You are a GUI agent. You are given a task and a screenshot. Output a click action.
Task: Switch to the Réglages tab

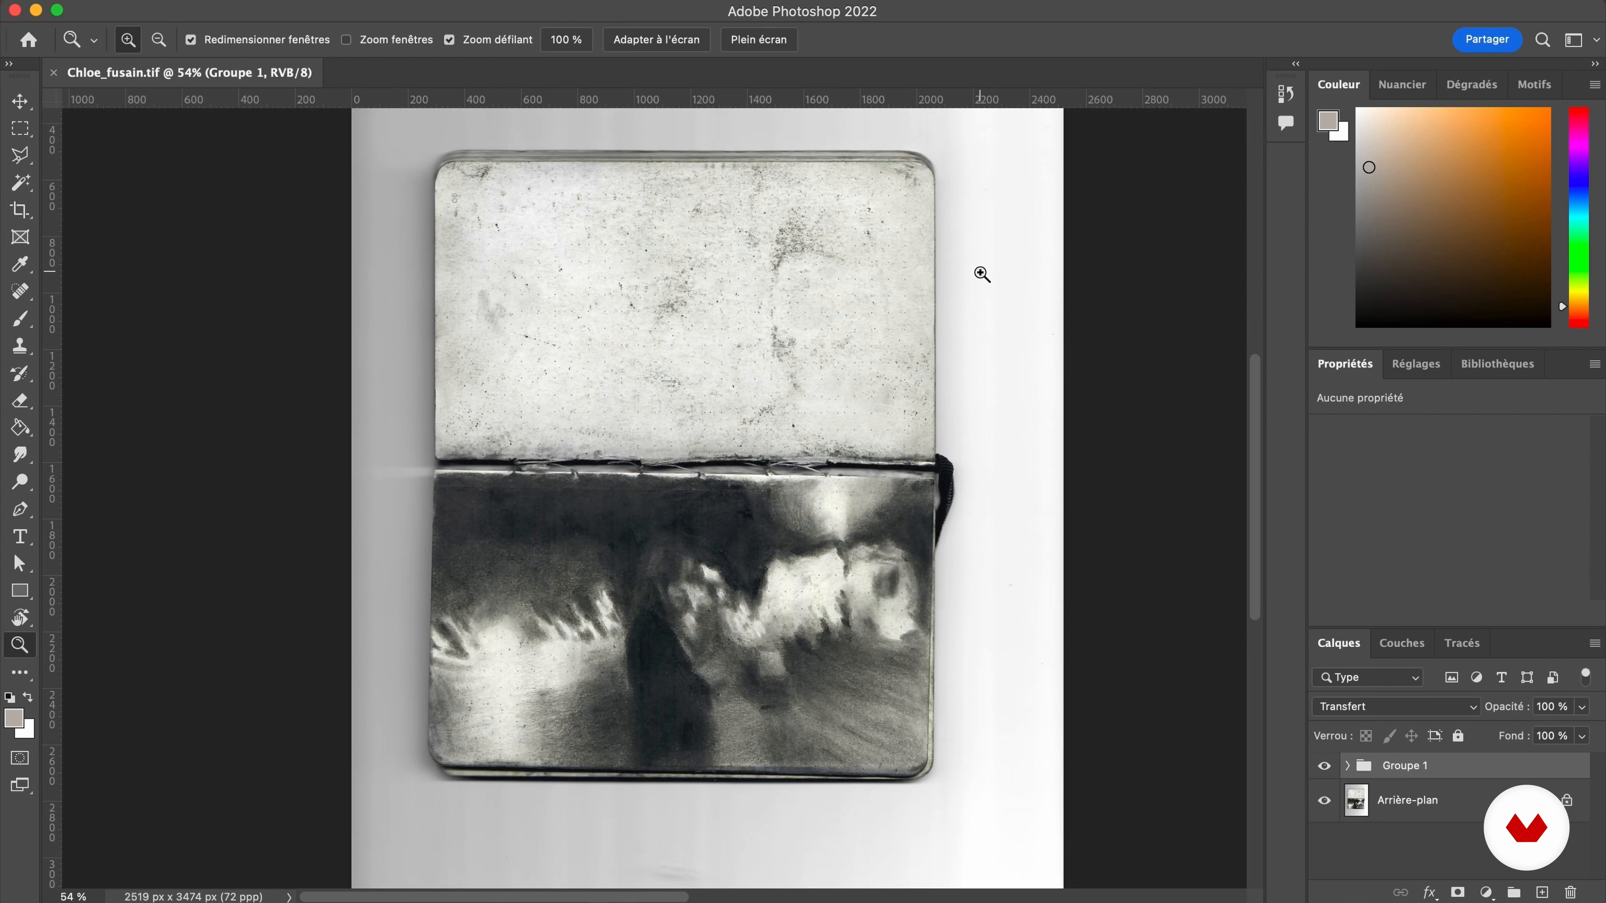1416,364
